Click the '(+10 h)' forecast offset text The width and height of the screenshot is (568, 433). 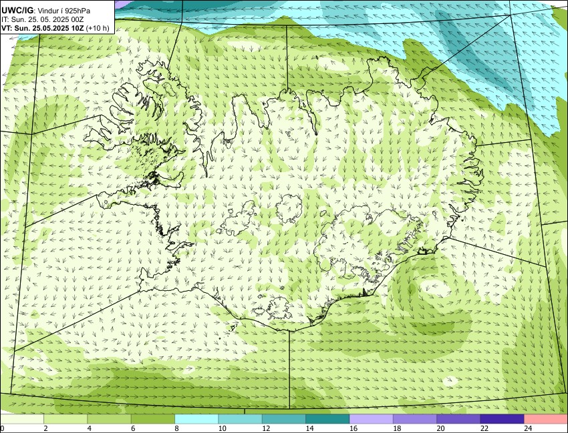pyautogui.click(x=98, y=28)
